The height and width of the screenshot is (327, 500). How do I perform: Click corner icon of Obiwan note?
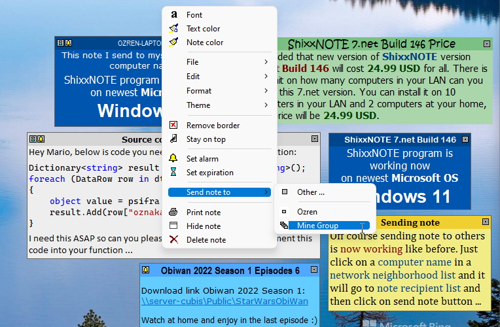tap(313, 269)
